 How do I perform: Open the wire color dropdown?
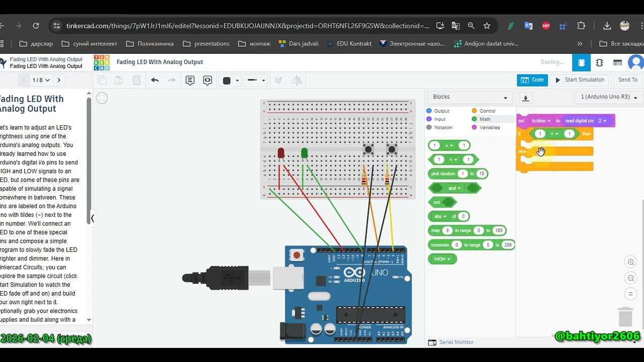[230, 80]
